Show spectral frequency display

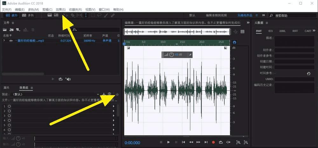[50, 15]
